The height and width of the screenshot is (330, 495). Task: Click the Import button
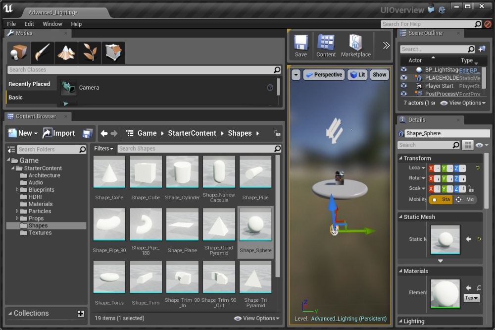59,133
